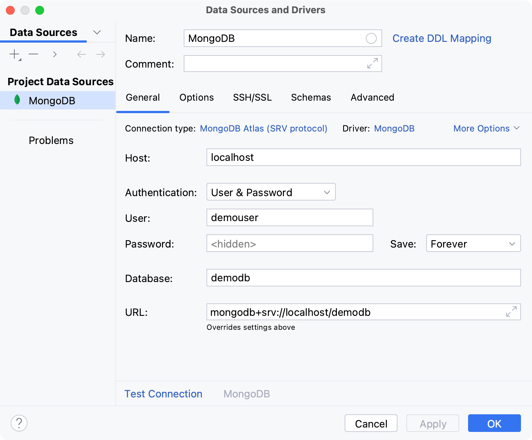Open the URL in an expanded editor icon
532x440 pixels.
(511, 312)
